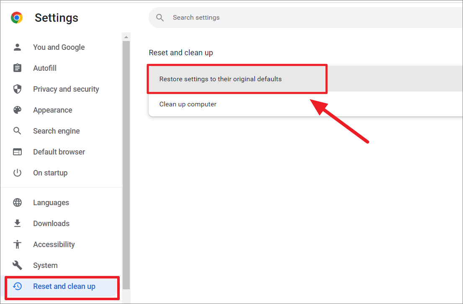The image size is (463, 304).
Task: Click the clipboard icon beside Autofill
Action: coord(18,68)
